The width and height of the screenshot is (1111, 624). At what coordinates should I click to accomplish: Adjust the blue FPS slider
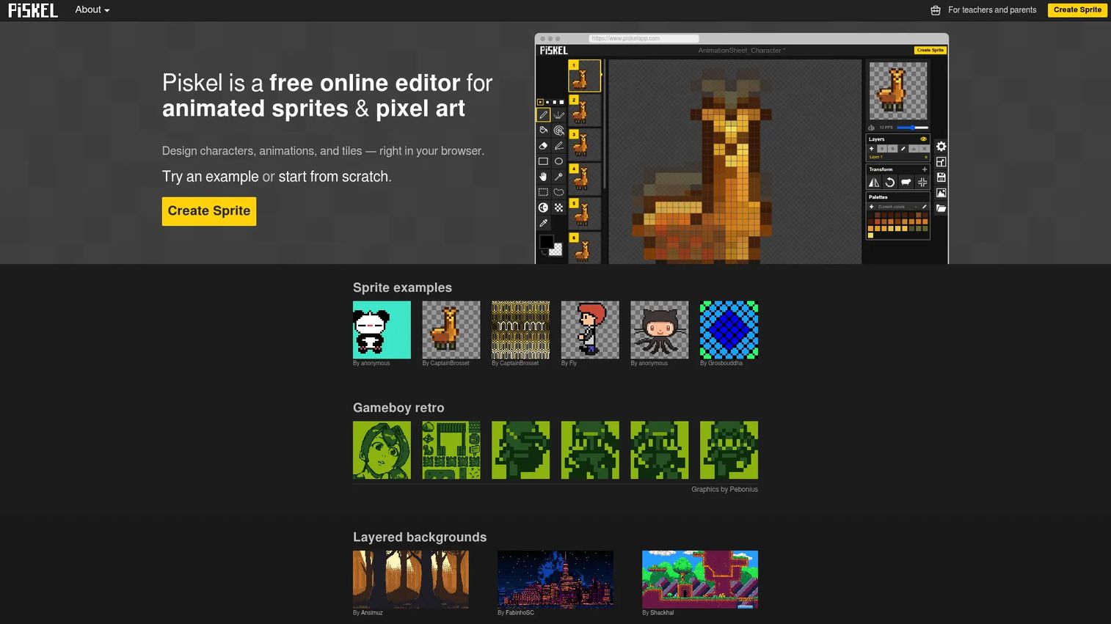pyautogui.click(x=912, y=128)
